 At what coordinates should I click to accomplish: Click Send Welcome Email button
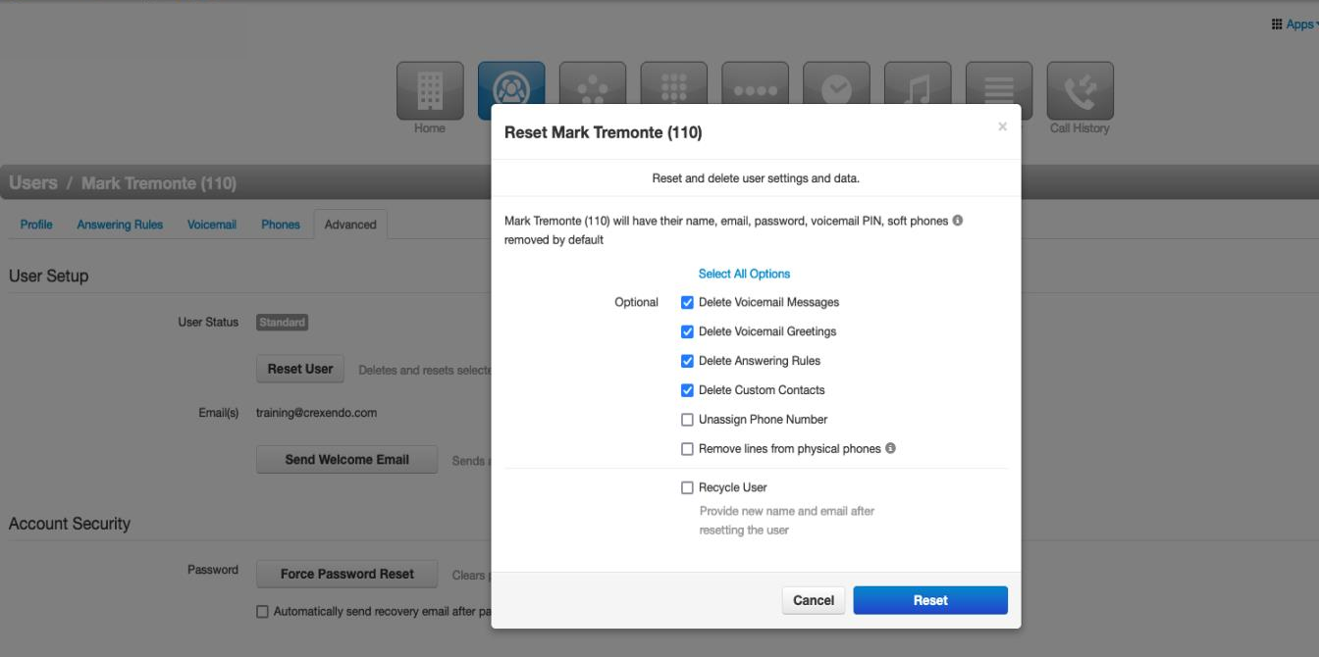coord(347,460)
